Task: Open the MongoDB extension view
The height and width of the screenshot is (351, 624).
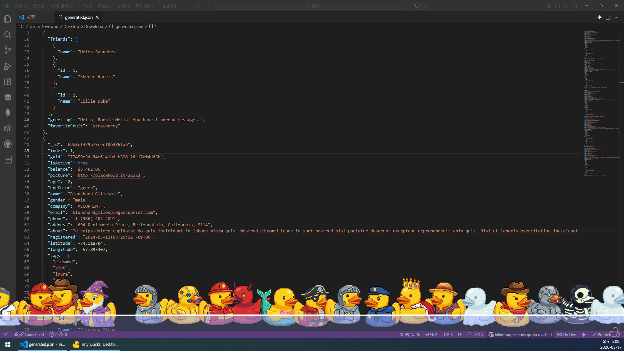Action: pos(8,112)
